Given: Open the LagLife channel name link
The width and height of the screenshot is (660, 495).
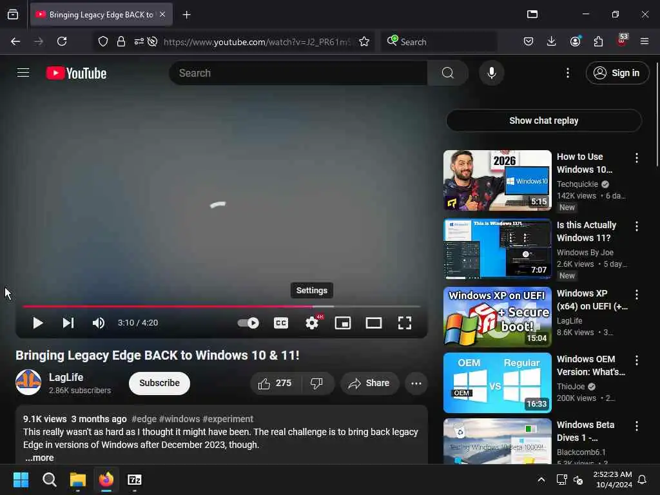Looking at the screenshot, I should (66, 377).
